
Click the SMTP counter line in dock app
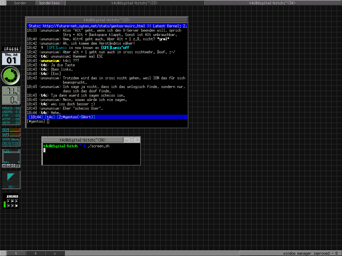(11, 123)
